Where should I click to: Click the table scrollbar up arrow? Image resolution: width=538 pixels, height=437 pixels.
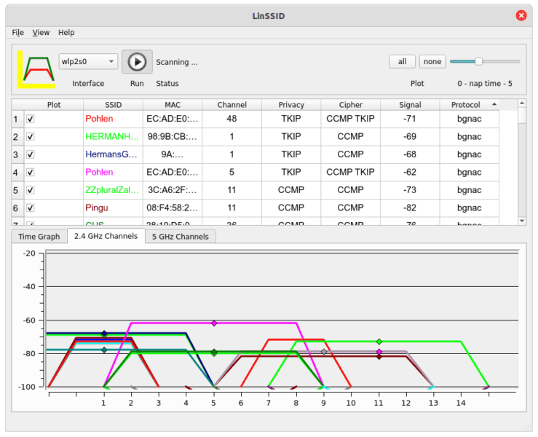click(522, 103)
